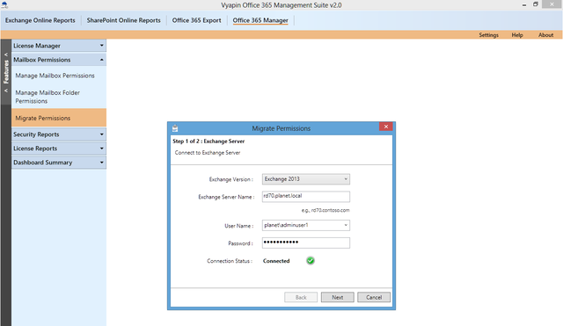Expand the Security Reports section
Viewport: 563px width, 326px height.
[x=59, y=134]
